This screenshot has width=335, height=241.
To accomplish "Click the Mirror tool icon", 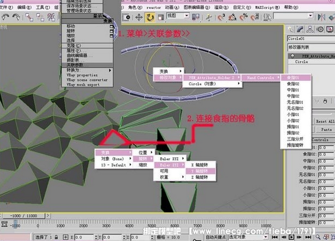I will point(322,17).
